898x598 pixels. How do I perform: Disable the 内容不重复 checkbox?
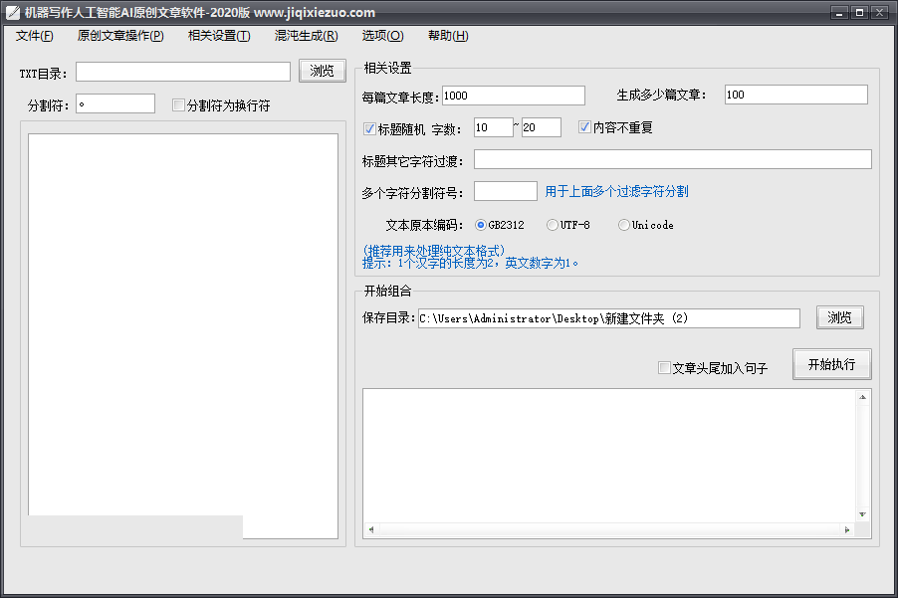click(585, 127)
